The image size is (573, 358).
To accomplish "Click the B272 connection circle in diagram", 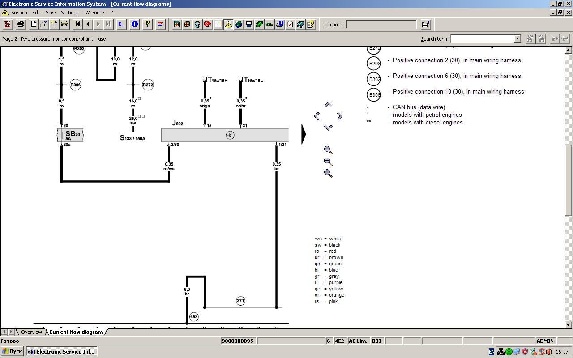I will (148, 85).
